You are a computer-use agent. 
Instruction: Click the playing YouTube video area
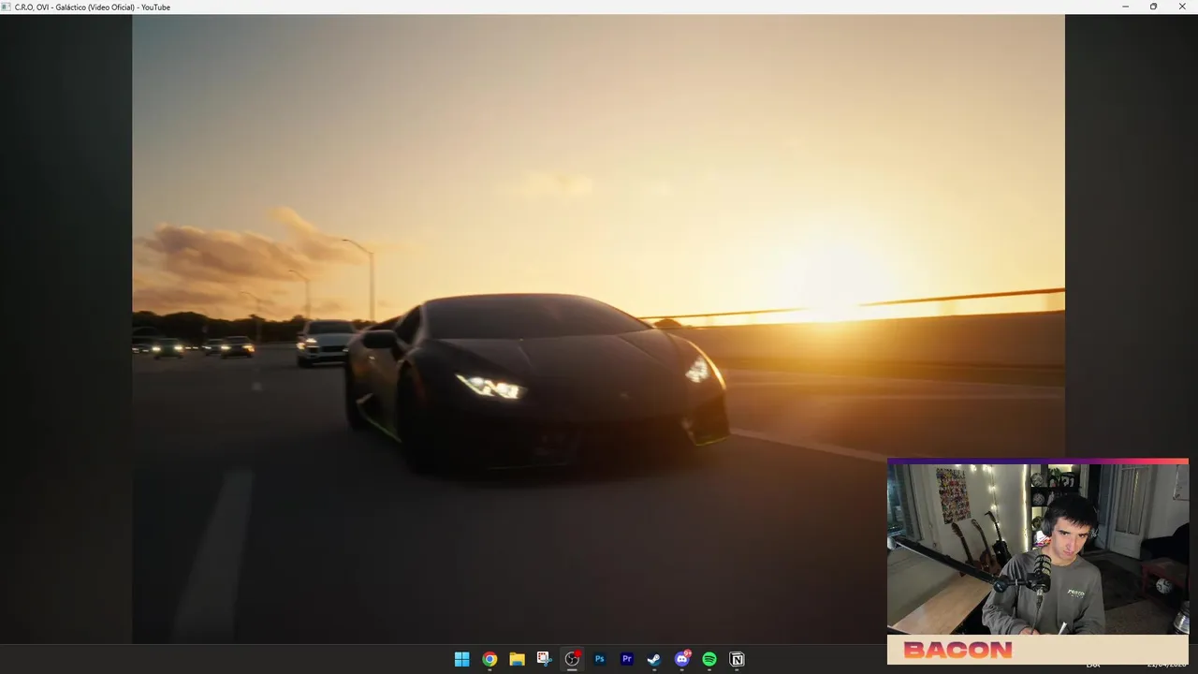coord(598,329)
